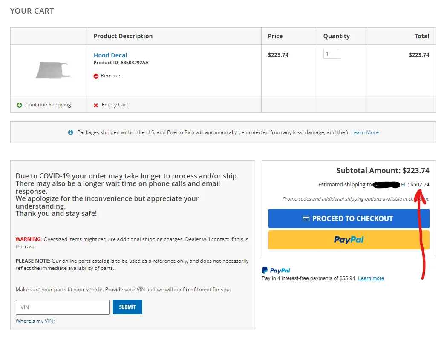Open the Hood Decal product link

click(110, 55)
